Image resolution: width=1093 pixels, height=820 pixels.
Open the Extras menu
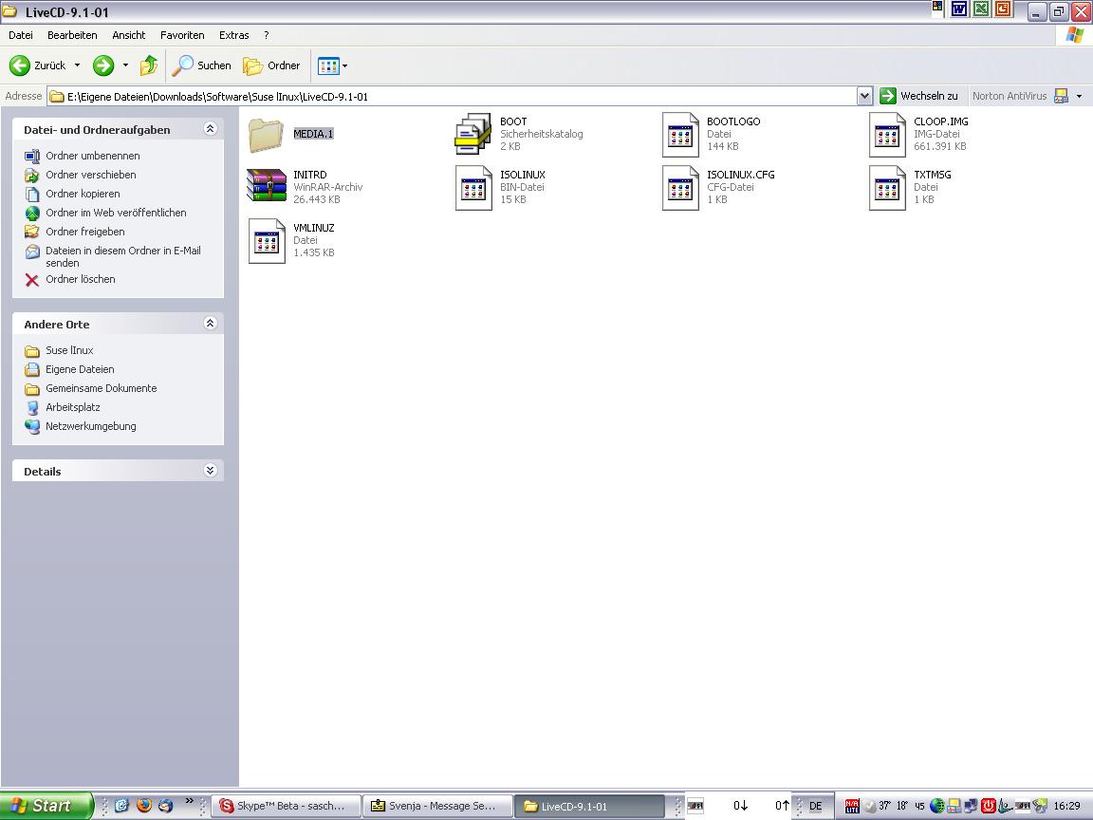tap(234, 35)
